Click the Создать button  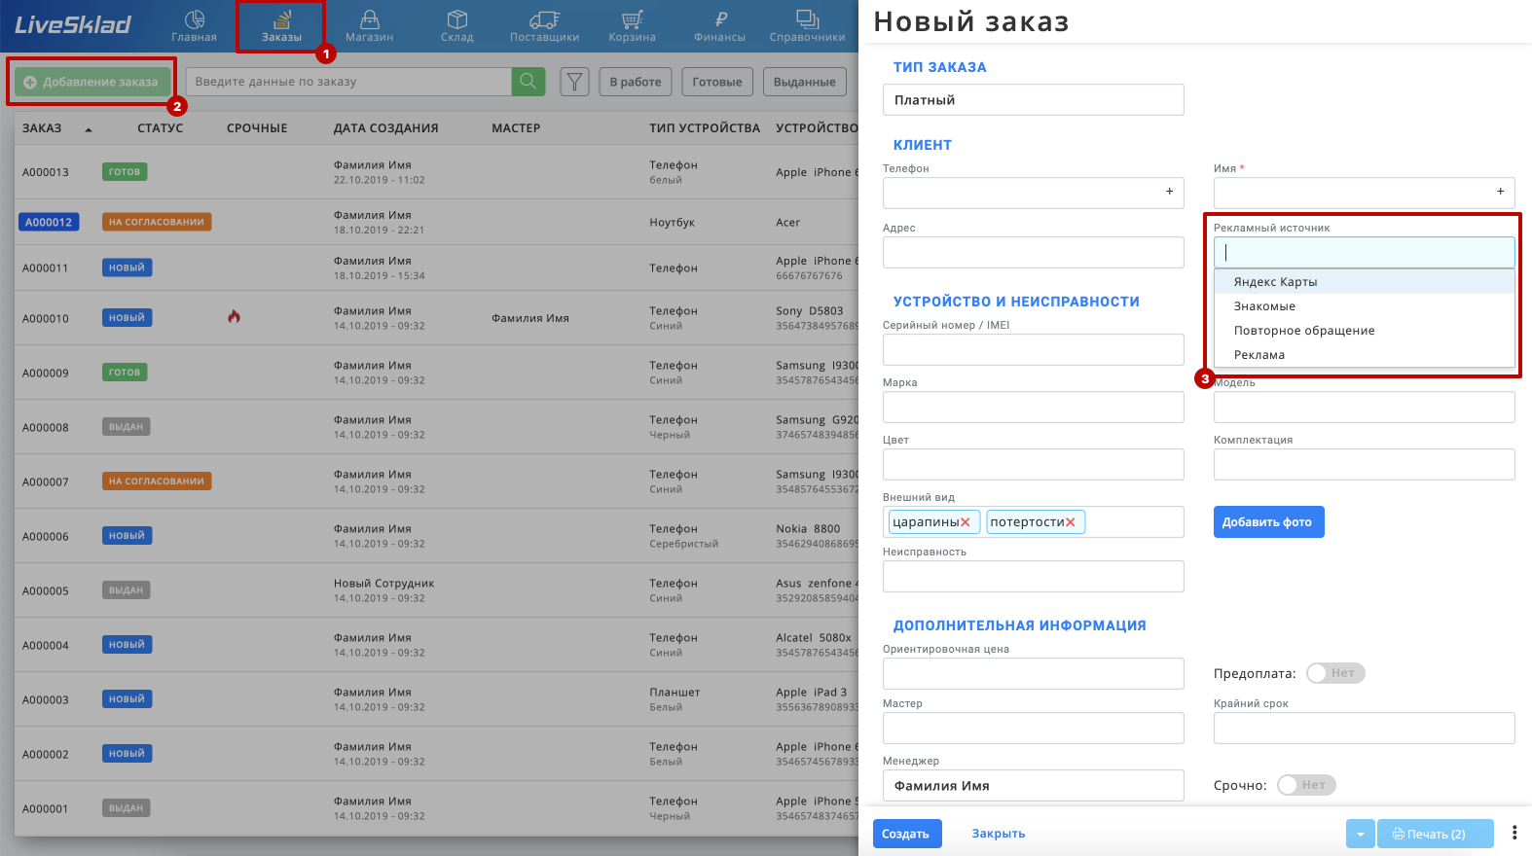point(907,834)
